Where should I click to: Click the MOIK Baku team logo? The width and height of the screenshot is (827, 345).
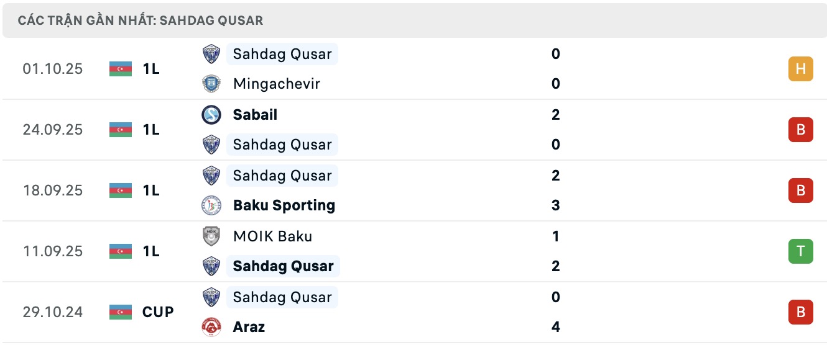point(211,236)
